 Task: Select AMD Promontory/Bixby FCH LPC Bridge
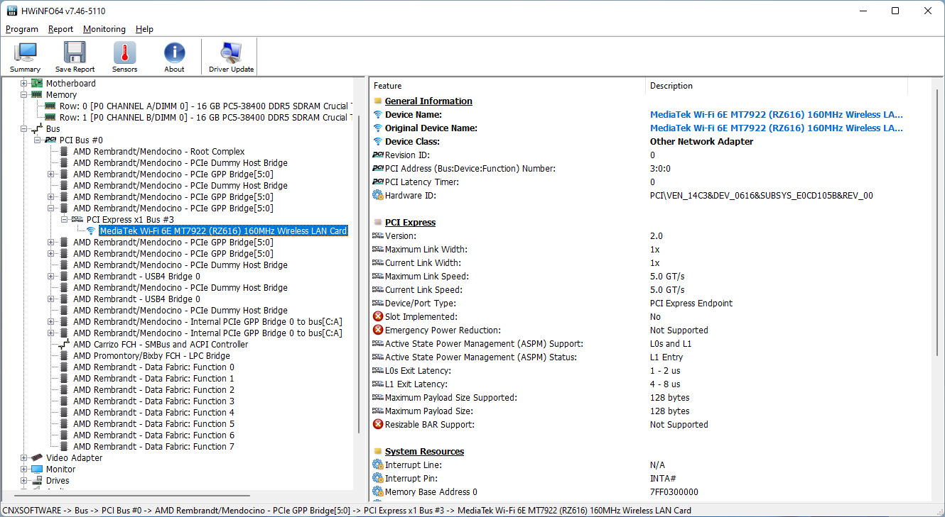151,356
